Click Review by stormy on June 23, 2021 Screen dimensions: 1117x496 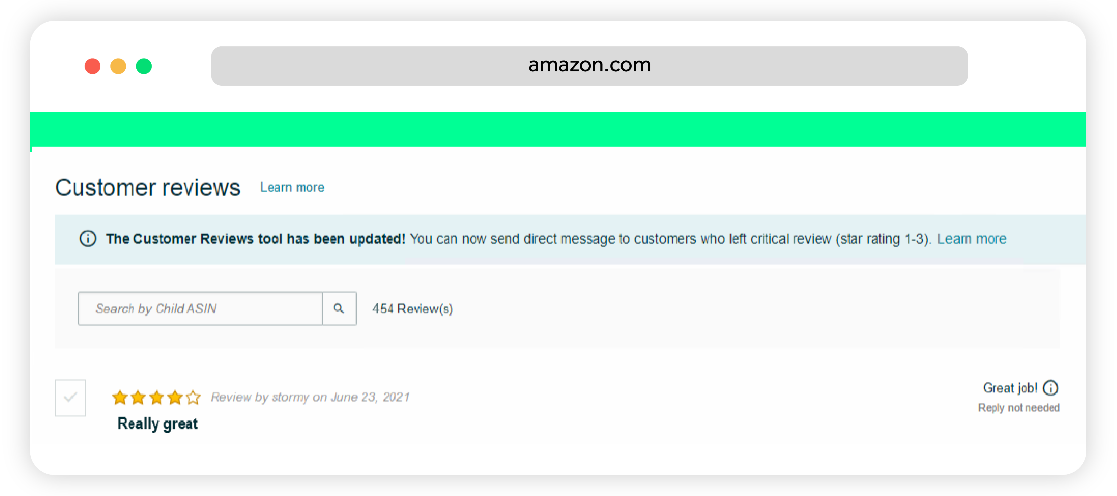pos(310,397)
